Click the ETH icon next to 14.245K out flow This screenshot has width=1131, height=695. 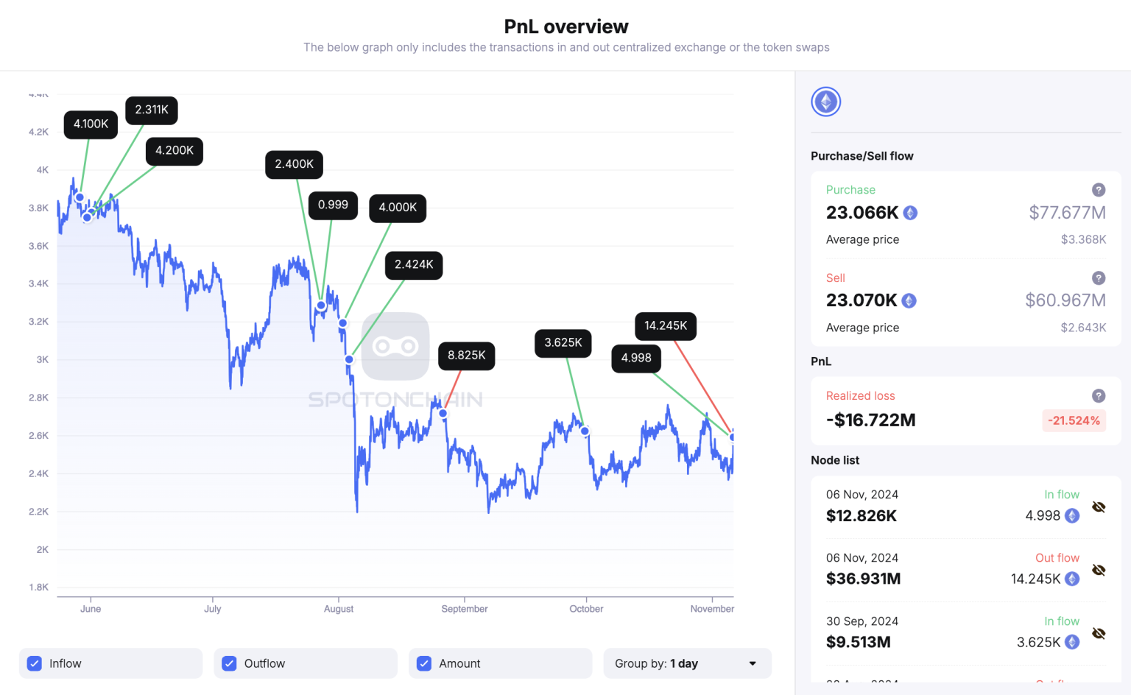click(1072, 579)
